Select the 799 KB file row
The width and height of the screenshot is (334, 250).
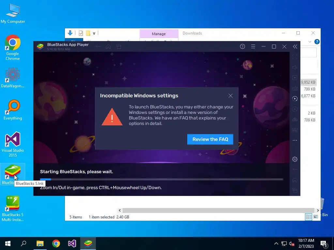(x=308, y=89)
